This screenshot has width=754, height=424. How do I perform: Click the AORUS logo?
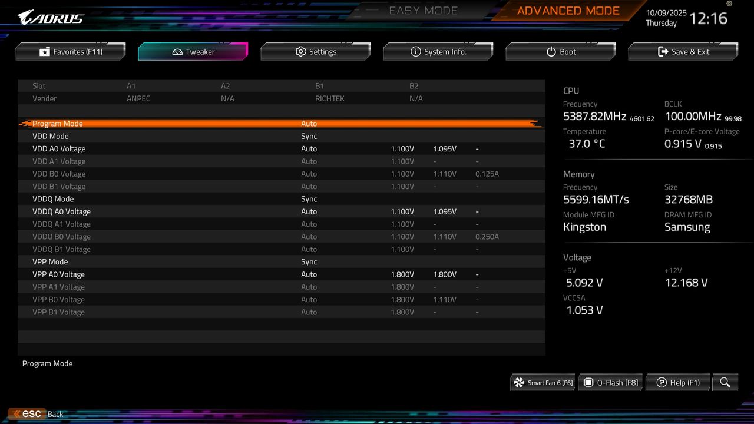click(x=50, y=17)
